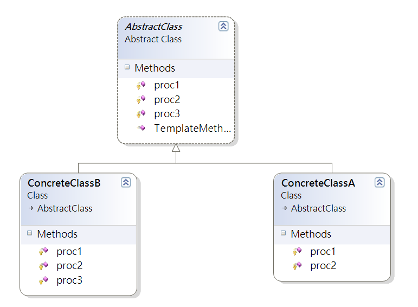Select the ConcreteClassA title
418x307 pixels.
tap(318, 183)
